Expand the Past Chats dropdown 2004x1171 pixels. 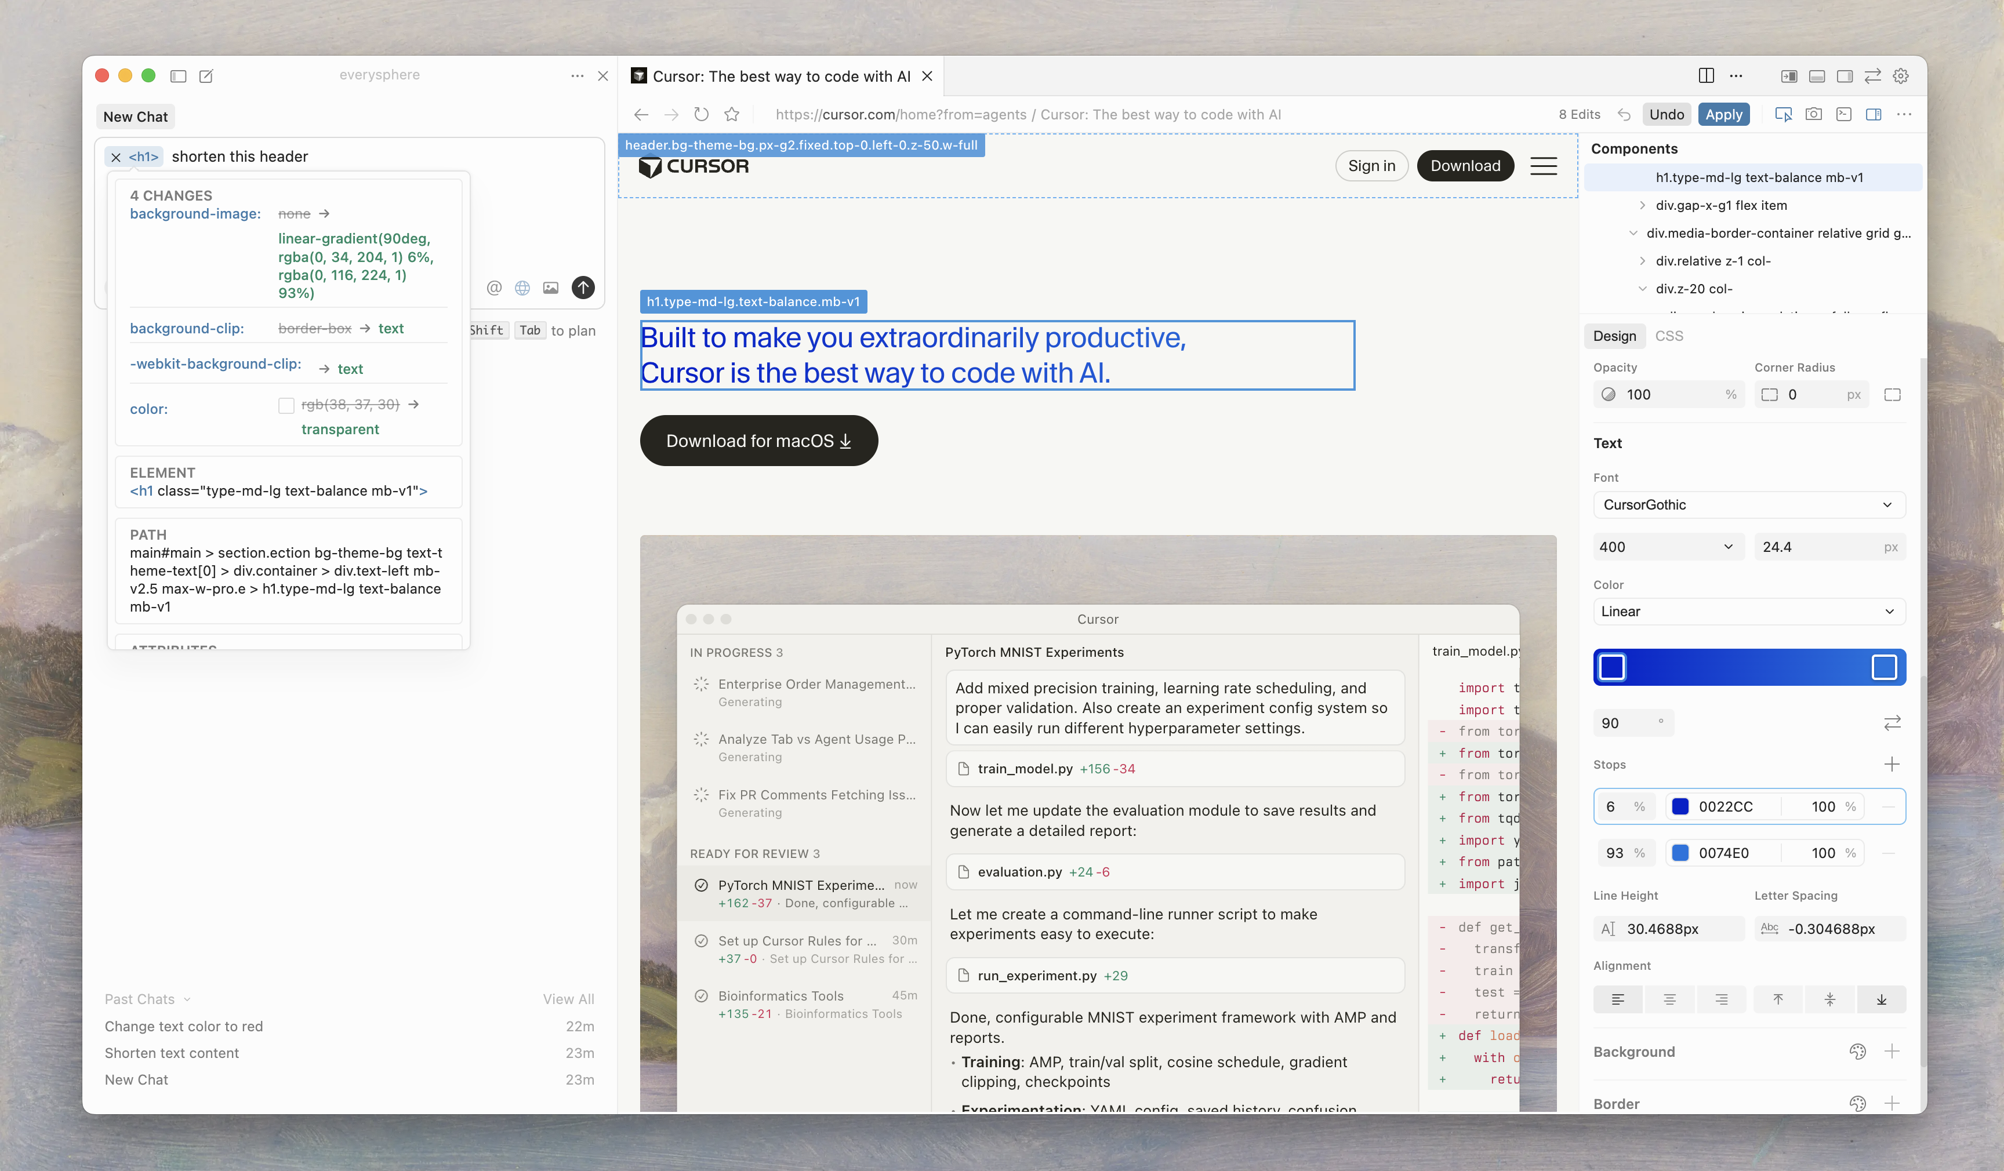point(148,998)
